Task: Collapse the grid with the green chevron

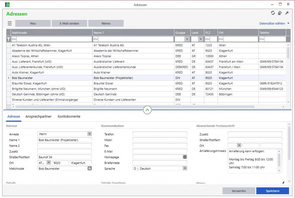Action: click(147, 110)
